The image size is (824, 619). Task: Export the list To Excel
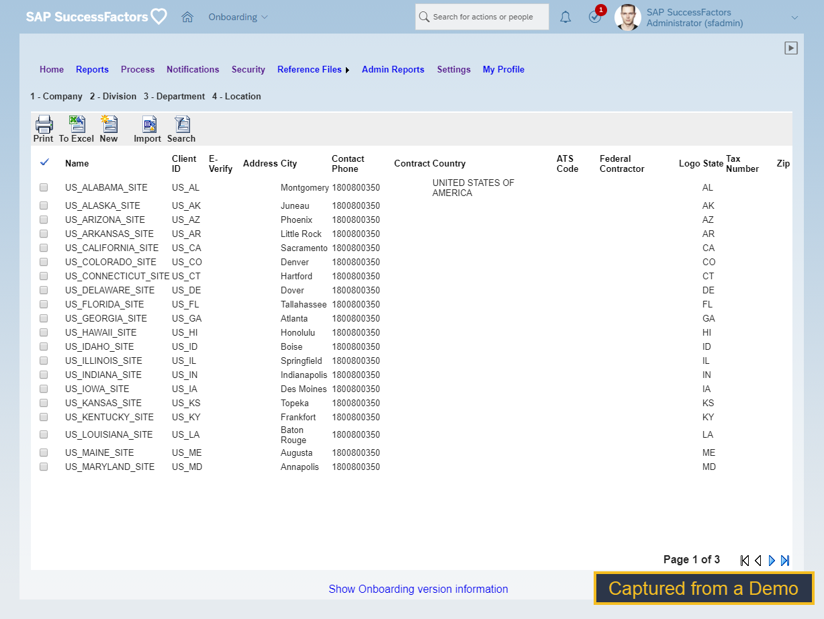click(x=77, y=129)
